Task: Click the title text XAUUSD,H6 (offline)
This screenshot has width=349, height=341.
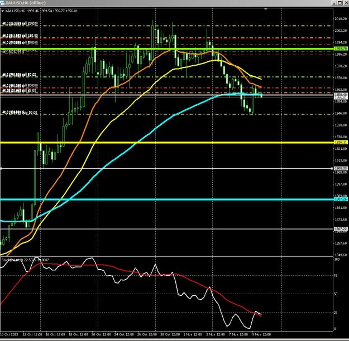Action: click(x=25, y=3)
